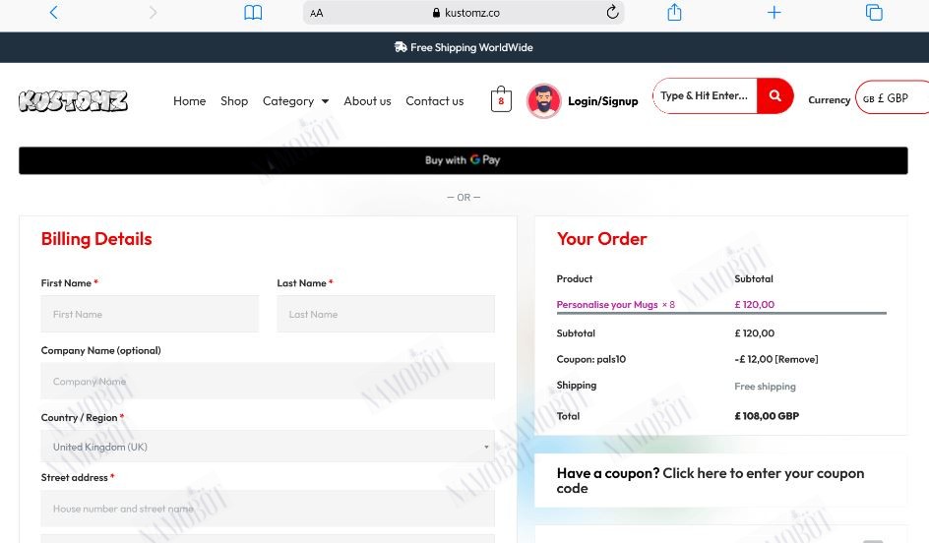Open Personalise your Mugs product link

[x=606, y=304]
